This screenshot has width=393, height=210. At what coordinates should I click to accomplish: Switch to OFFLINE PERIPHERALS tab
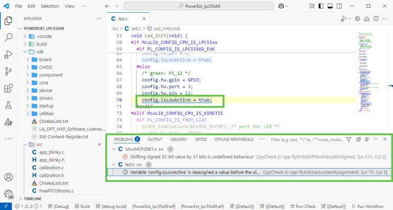click(234, 139)
